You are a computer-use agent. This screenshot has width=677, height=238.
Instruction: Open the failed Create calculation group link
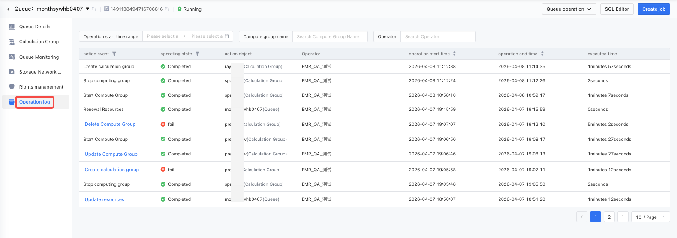112,170
